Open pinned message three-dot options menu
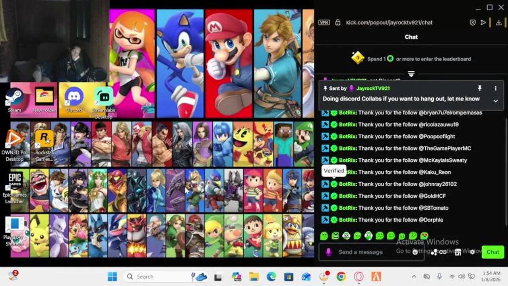Viewport: 508px width, 286px height. tap(495, 88)
